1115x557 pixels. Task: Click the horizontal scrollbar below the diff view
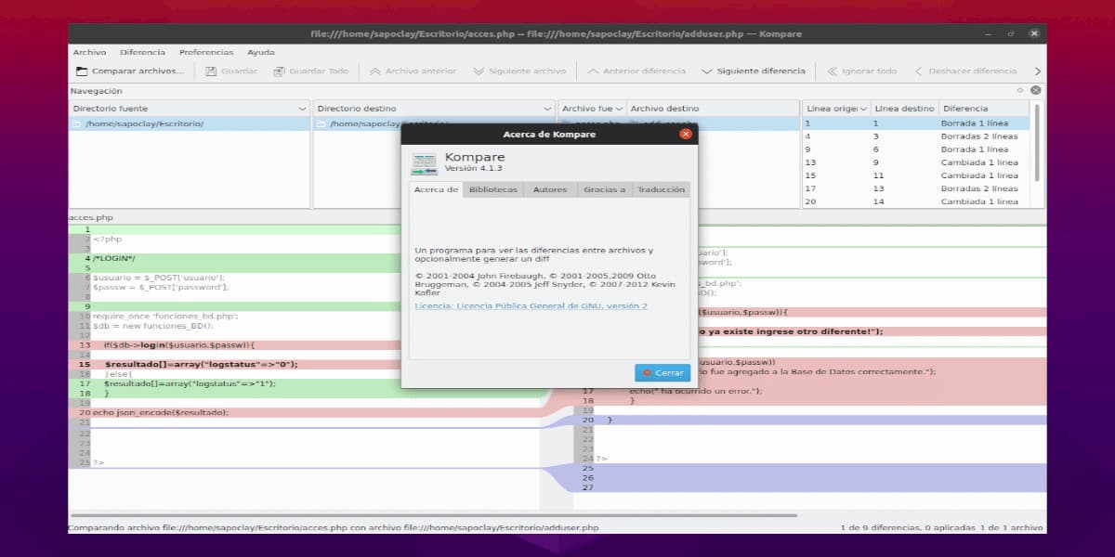432,515
